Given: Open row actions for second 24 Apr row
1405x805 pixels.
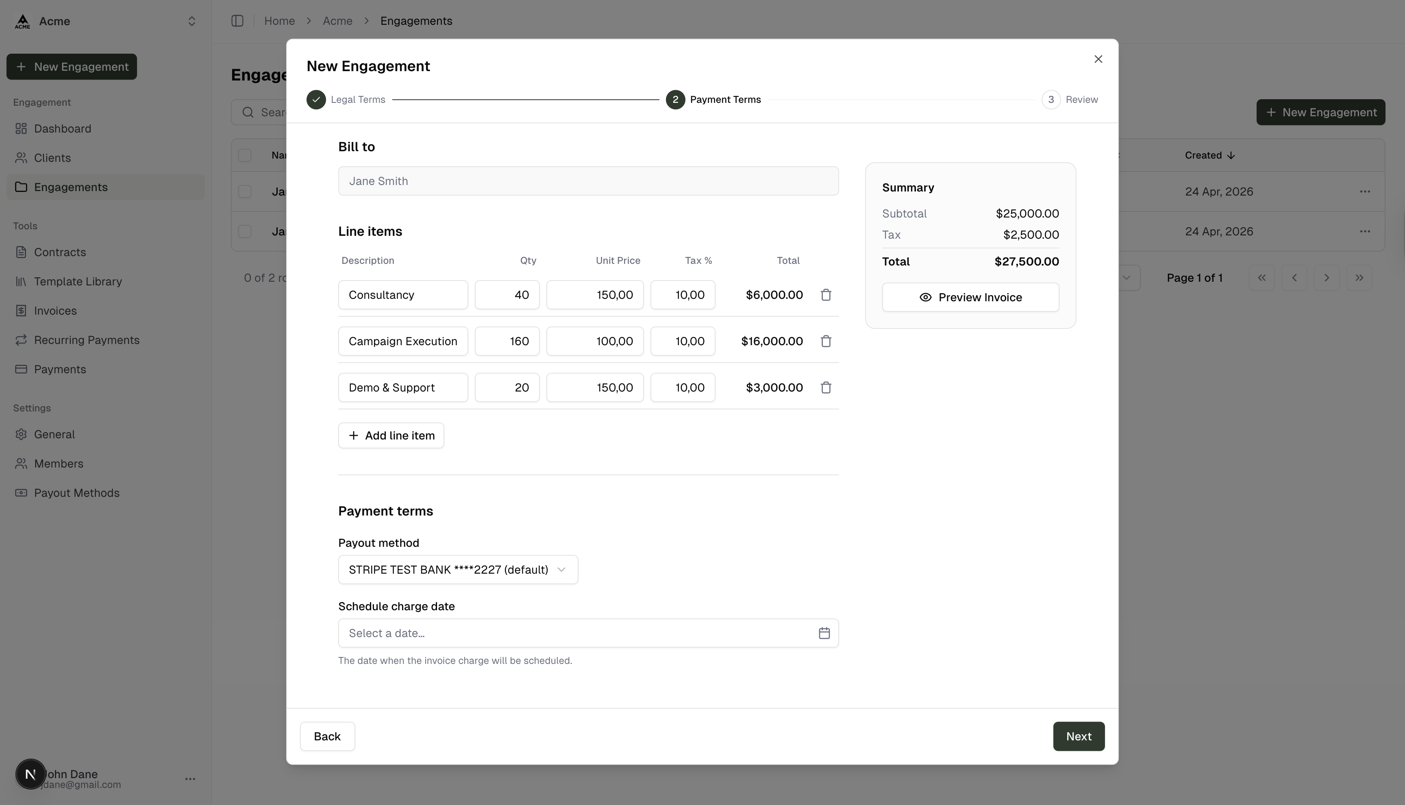Looking at the screenshot, I should (1365, 231).
